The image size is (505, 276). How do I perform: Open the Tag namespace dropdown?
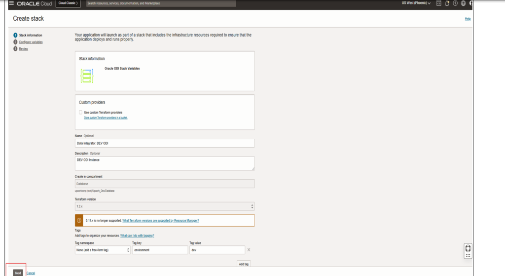(x=103, y=250)
